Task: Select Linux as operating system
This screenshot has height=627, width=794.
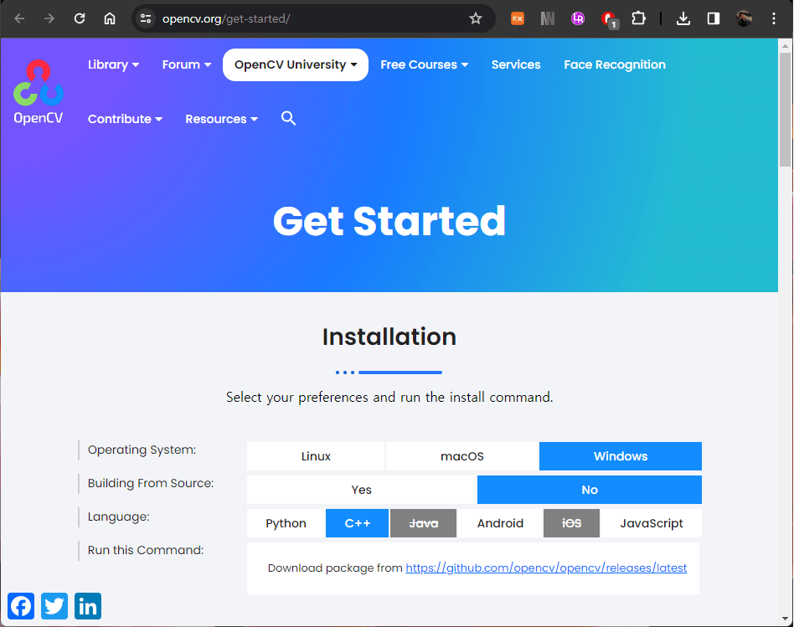Action: tap(316, 456)
